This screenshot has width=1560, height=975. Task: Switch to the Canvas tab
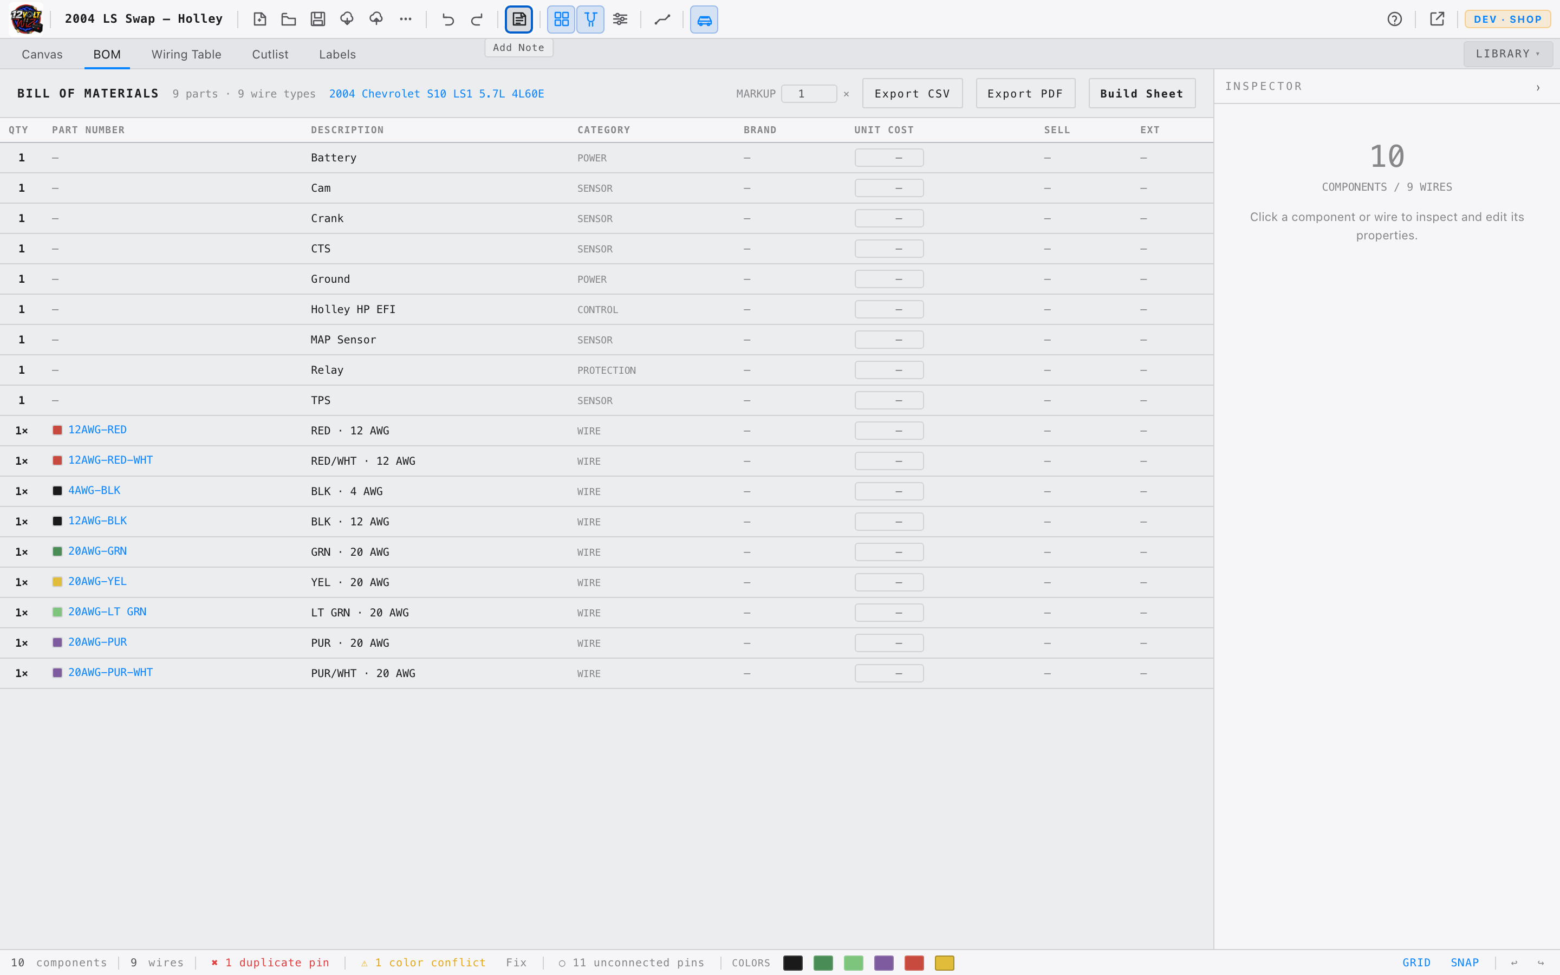pyautogui.click(x=42, y=54)
